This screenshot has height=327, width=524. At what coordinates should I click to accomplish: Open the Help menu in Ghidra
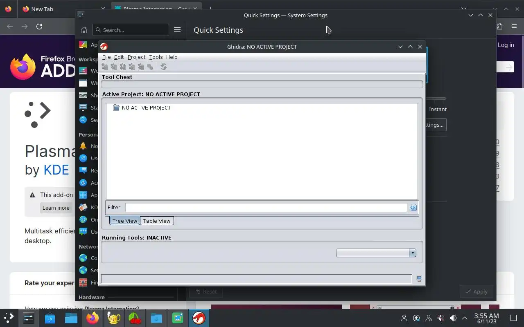172,57
